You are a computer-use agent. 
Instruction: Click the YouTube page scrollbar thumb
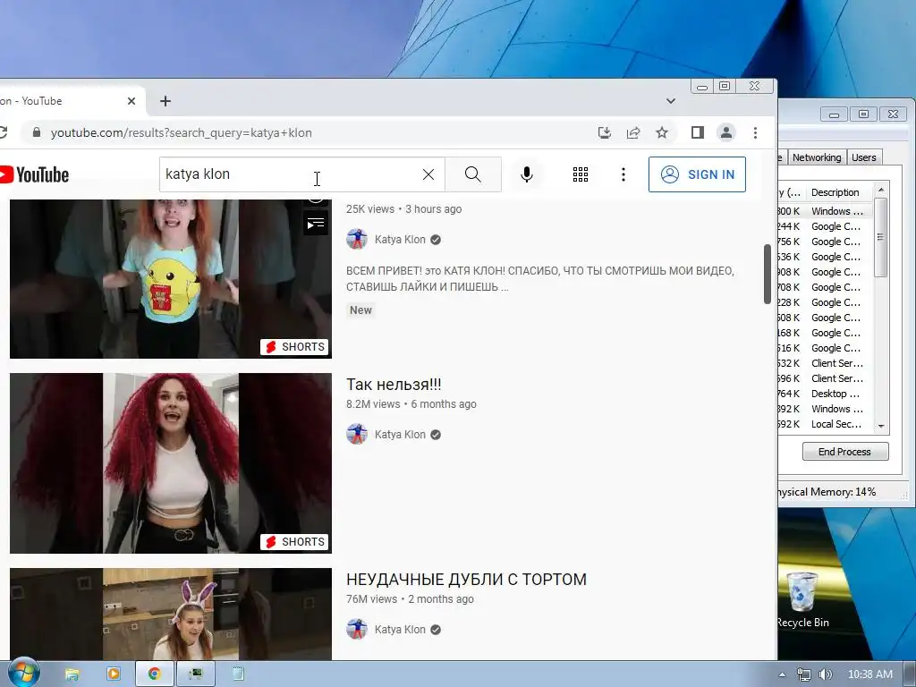coord(768,274)
